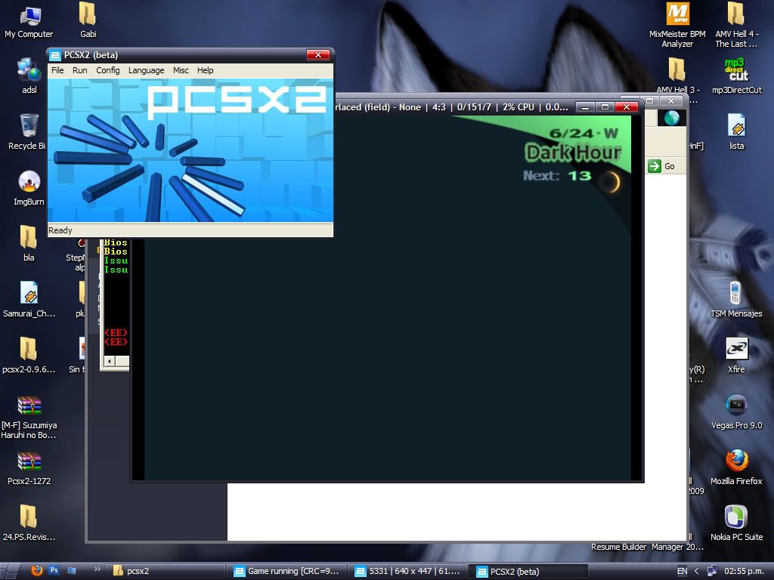Expand hidden system tray icons

point(696,571)
